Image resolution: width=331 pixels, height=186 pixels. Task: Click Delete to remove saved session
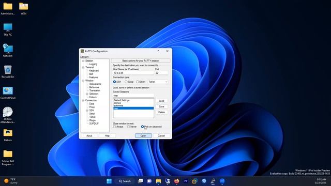[161, 112]
